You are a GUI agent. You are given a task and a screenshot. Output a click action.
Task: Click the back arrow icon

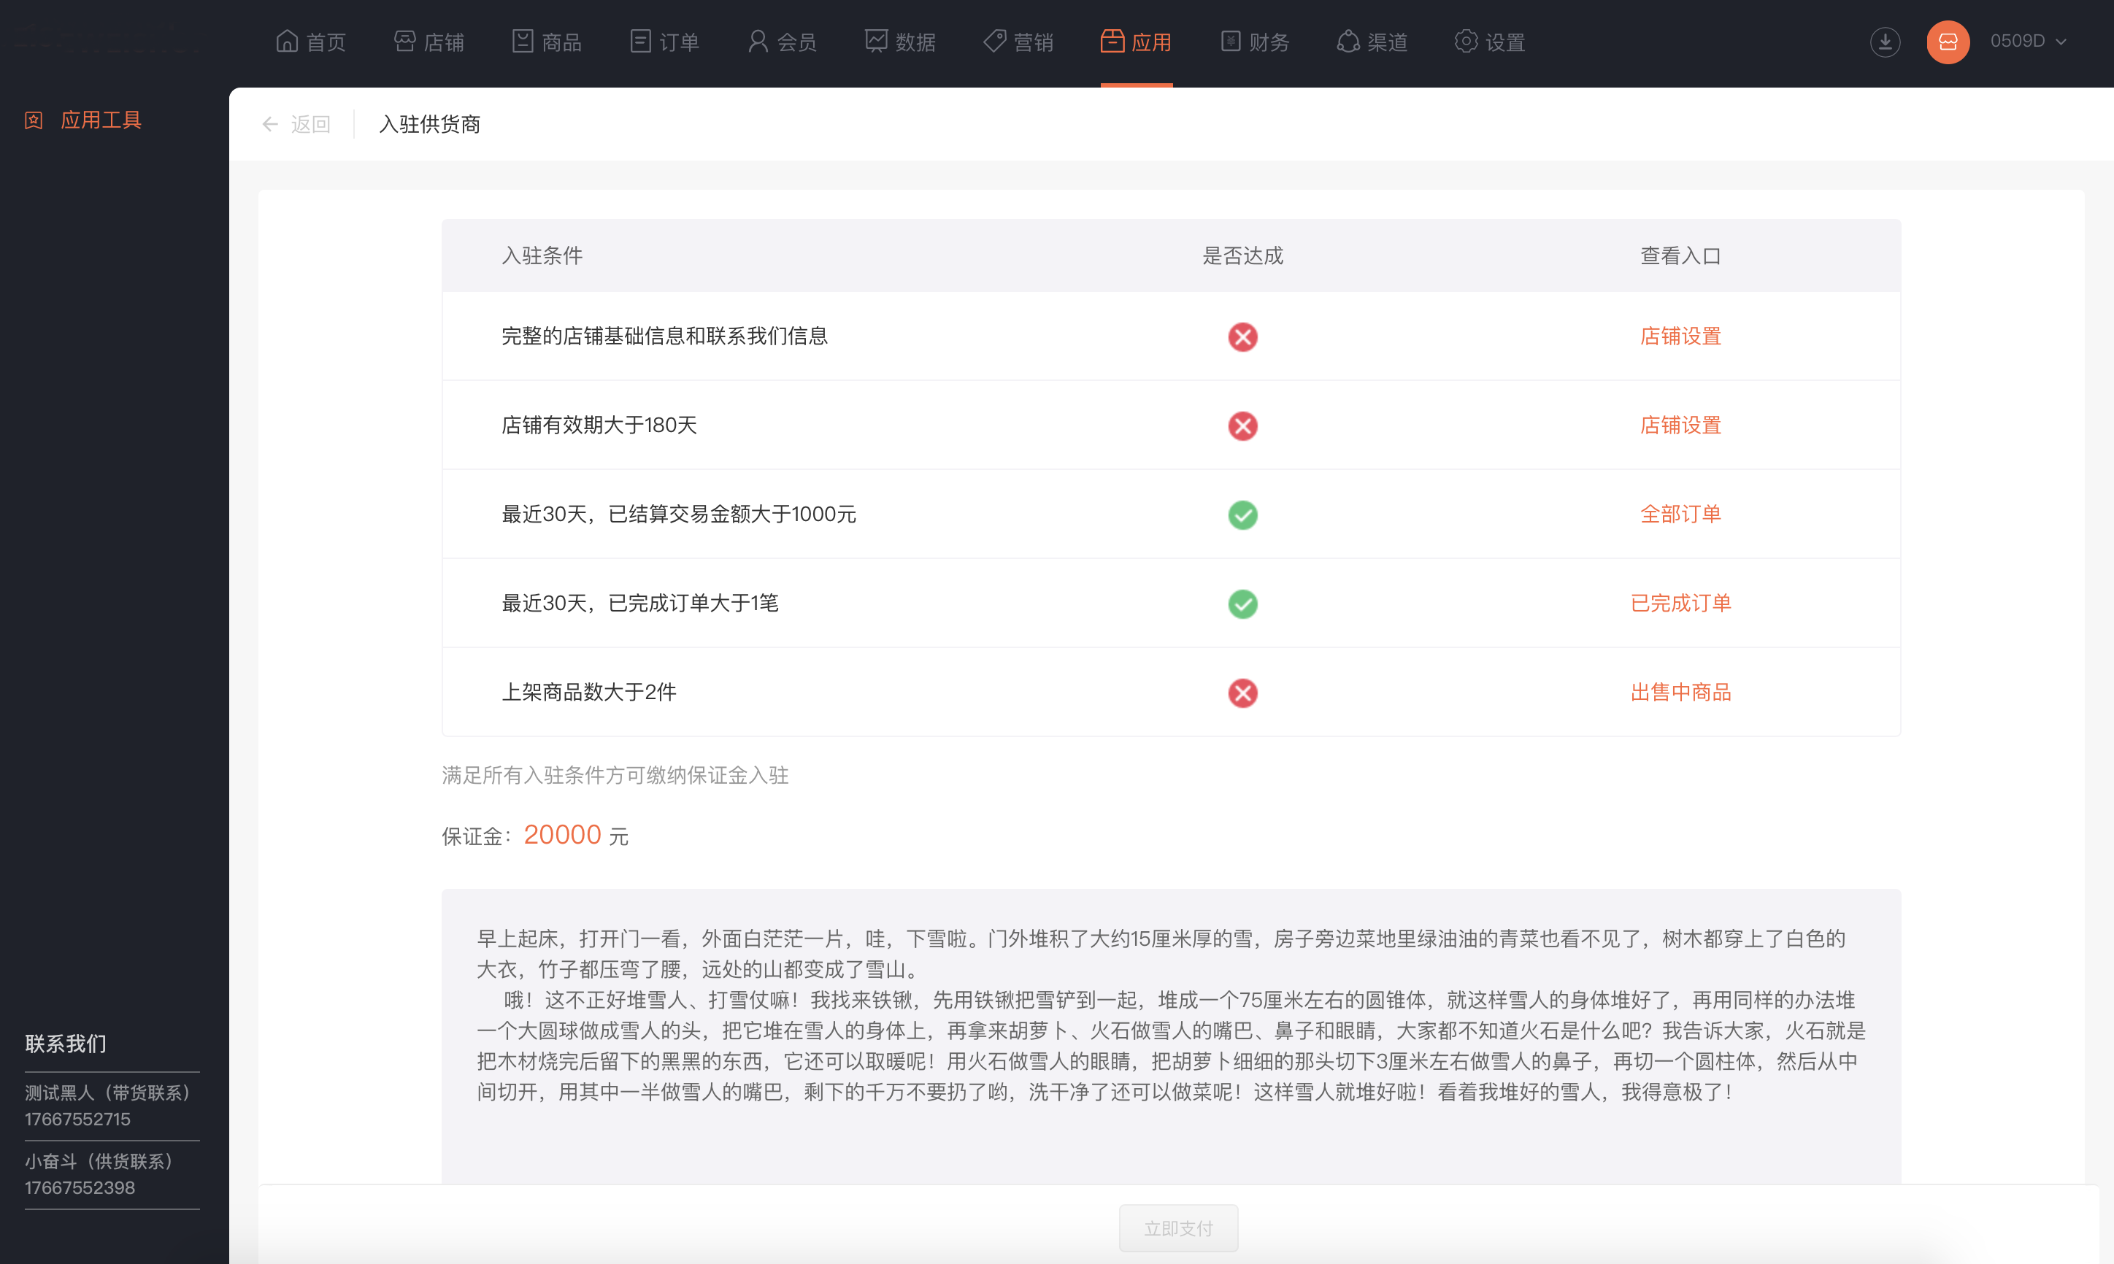coord(270,124)
